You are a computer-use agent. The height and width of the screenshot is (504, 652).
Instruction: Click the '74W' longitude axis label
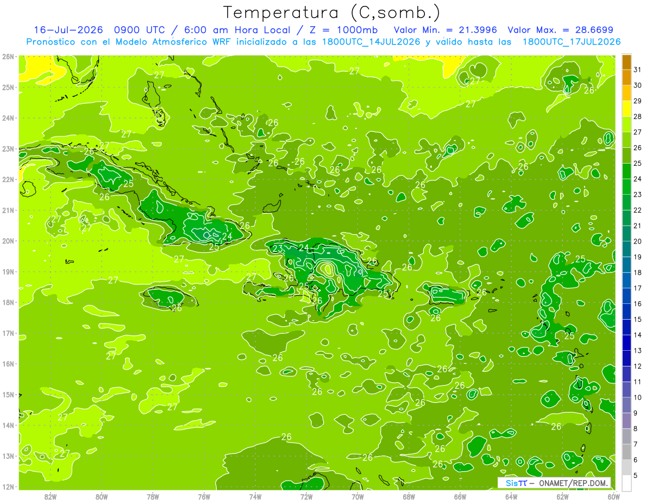pyautogui.click(x=255, y=496)
